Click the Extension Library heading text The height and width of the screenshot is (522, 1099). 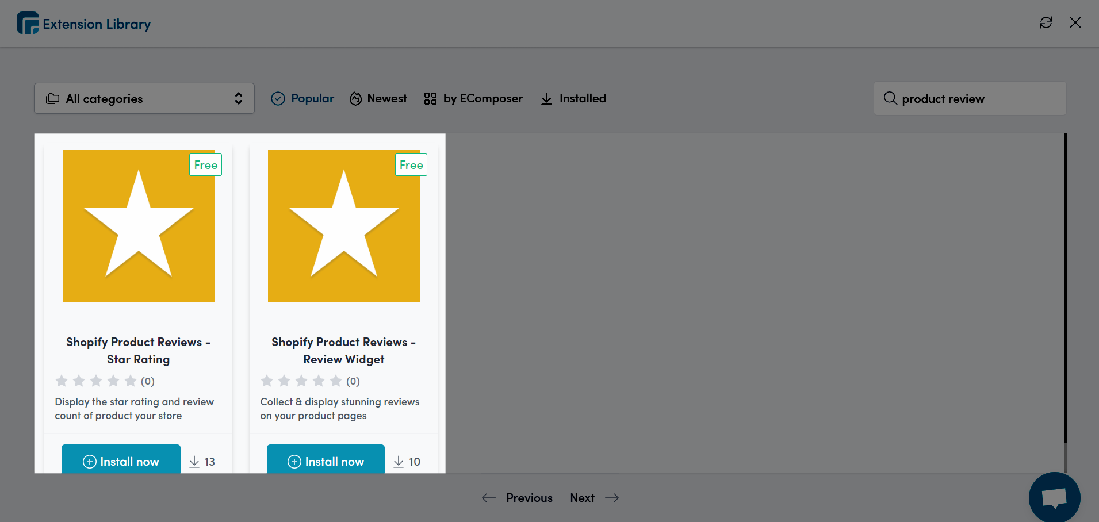tap(97, 24)
